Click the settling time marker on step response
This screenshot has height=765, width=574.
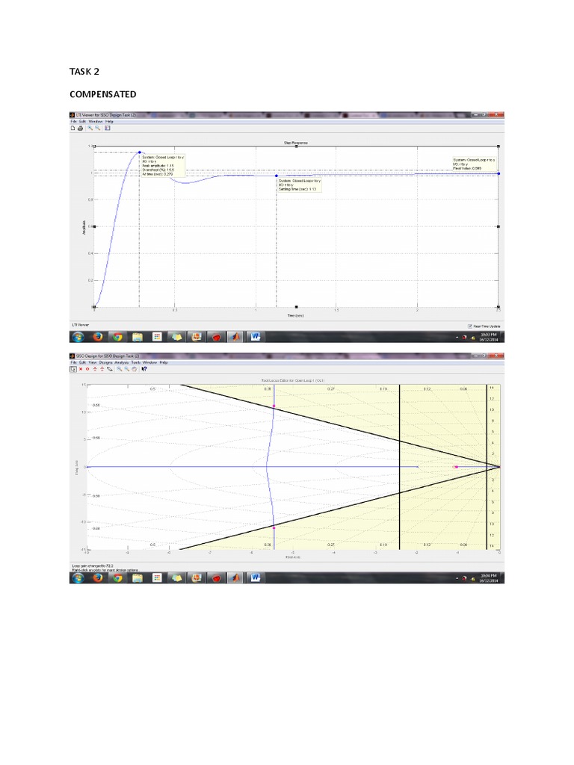click(277, 176)
